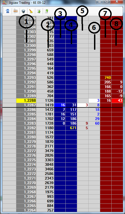The height and width of the screenshot is (214, 125).
Task: Click bid change 0 at 1.2283
Action: 60,123
